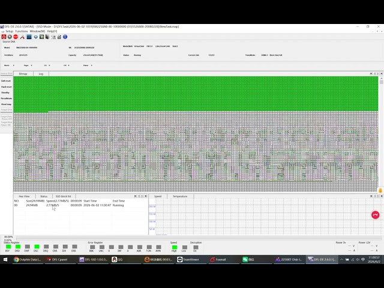The height and width of the screenshot is (288, 384).
Task: Switch to the SSD block list tab
Action: point(63,196)
